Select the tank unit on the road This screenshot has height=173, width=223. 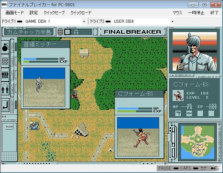pyautogui.click(x=34, y=126)
